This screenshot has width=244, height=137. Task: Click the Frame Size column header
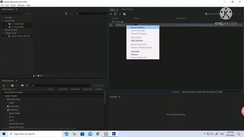coord(63,89)
